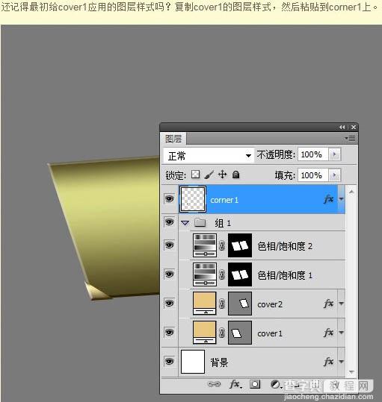Screen dimensions: 382x402
Task: Select the 色相/饱和度 1 adjustment thumbnail
Action: click(x=205, y=274)
